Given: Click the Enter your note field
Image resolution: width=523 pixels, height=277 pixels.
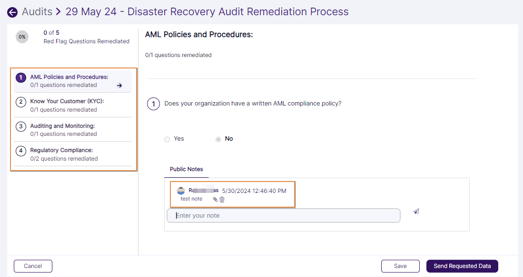Looking at the screenshot, I should click(x=284, y=216).
